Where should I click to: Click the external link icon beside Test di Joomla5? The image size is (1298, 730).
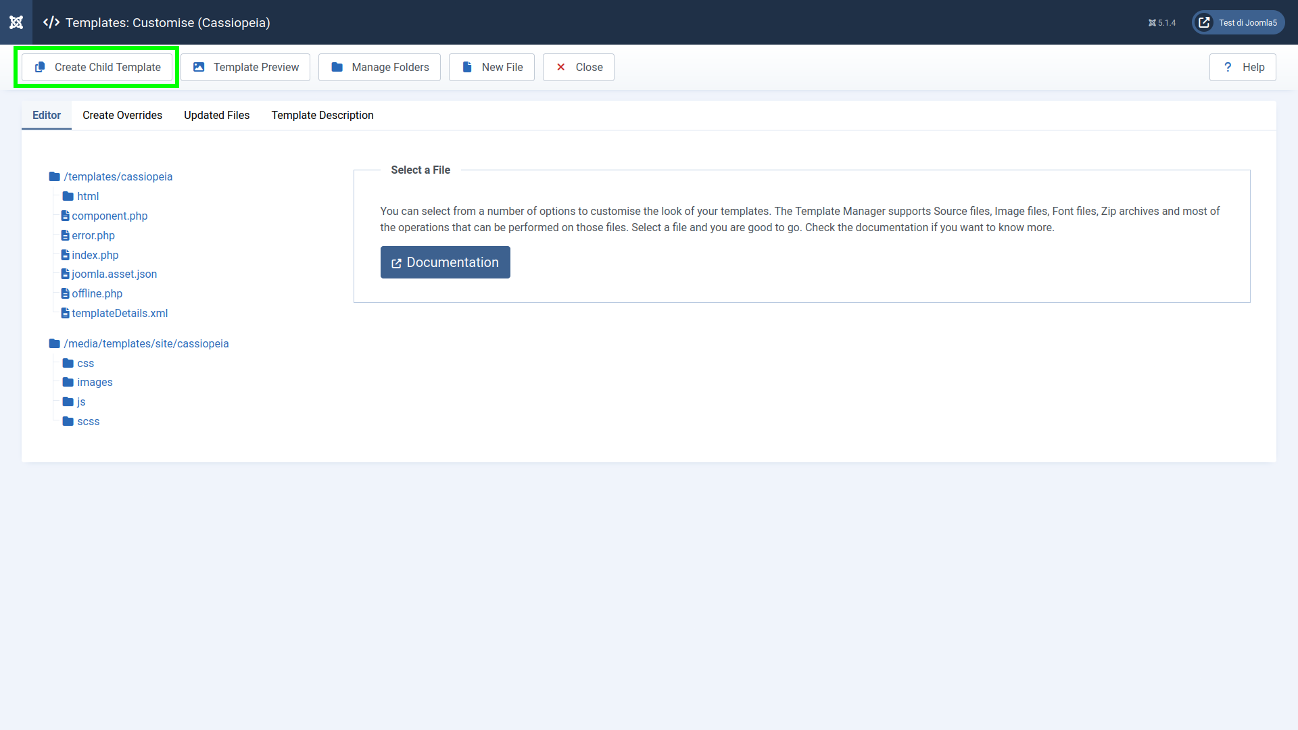pyautogui.click(x=1204, y=22)
